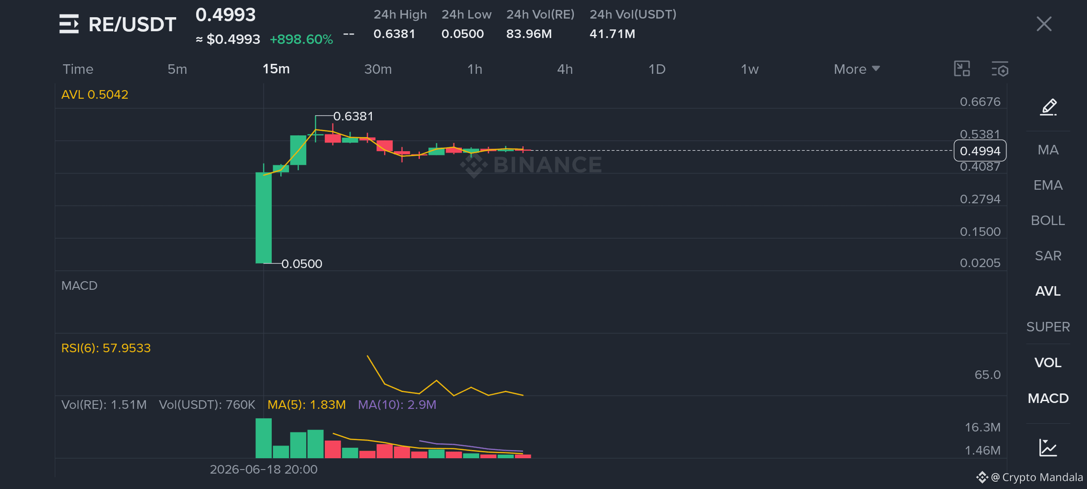Select the 1w interval

[x=750, y=69]
